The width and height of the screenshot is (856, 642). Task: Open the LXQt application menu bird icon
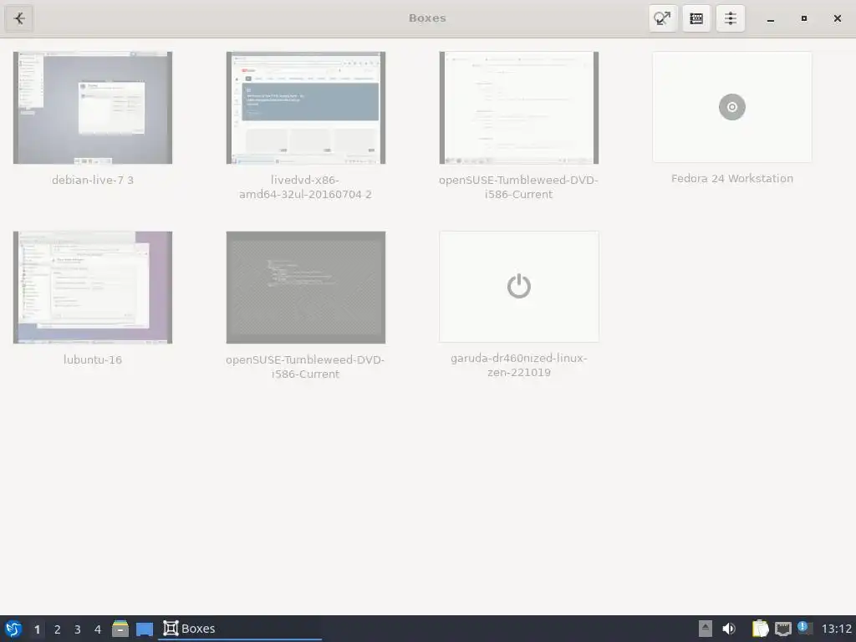click(13, 629)
